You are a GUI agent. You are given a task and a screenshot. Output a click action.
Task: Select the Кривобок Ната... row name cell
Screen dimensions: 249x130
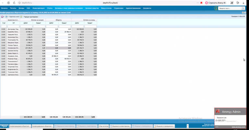pos(14,32)
